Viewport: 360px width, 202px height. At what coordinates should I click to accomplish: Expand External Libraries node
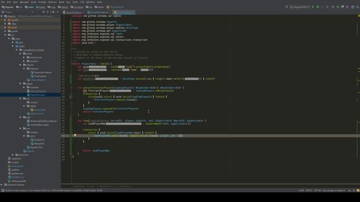(x=2, y=185)
